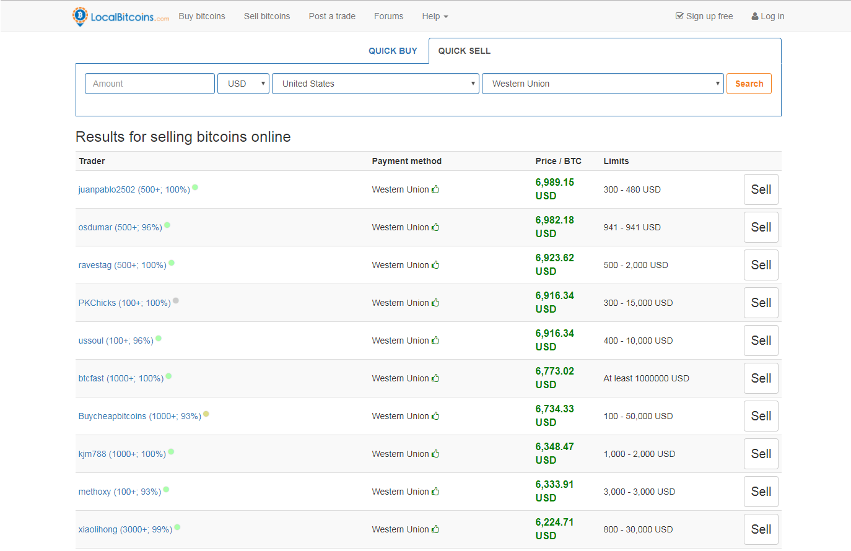Click Sell button for methoxy offer
This screenshot has width=851, height=551.
pyautogui.click(x=761, y=492)
